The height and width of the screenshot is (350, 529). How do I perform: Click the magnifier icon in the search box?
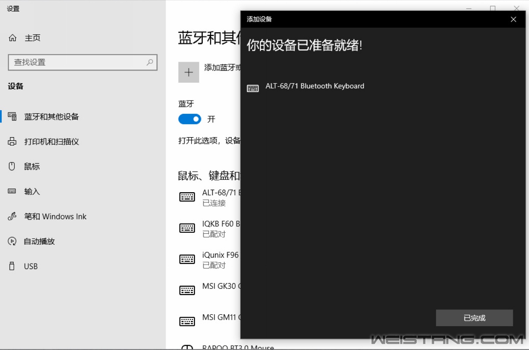click(x=150, y=62)
